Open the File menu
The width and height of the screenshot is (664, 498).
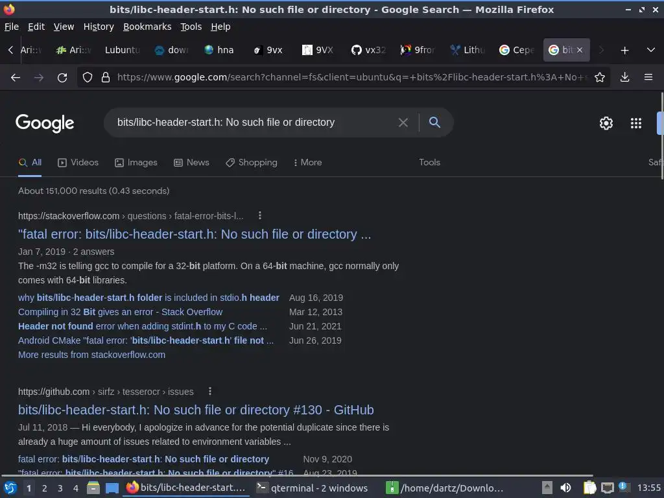point(12,27)
